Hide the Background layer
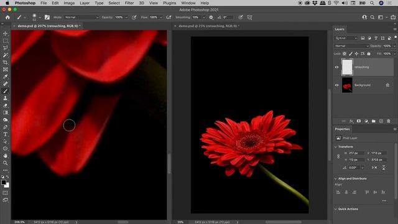The height and width of the screenshot is (224, 398). point(337,85)
